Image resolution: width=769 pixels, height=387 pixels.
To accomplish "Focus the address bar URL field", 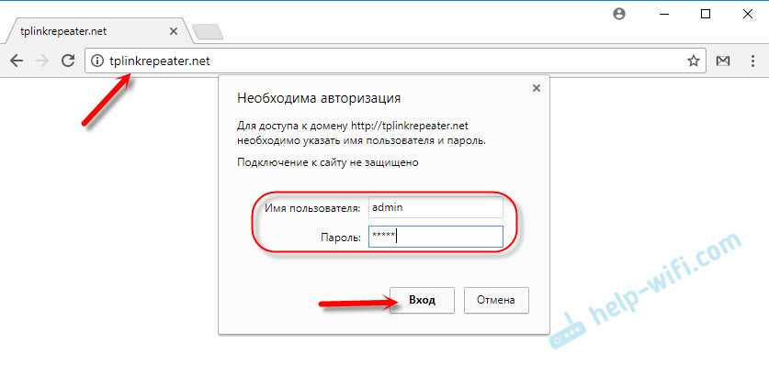I will tap(395, 61).
